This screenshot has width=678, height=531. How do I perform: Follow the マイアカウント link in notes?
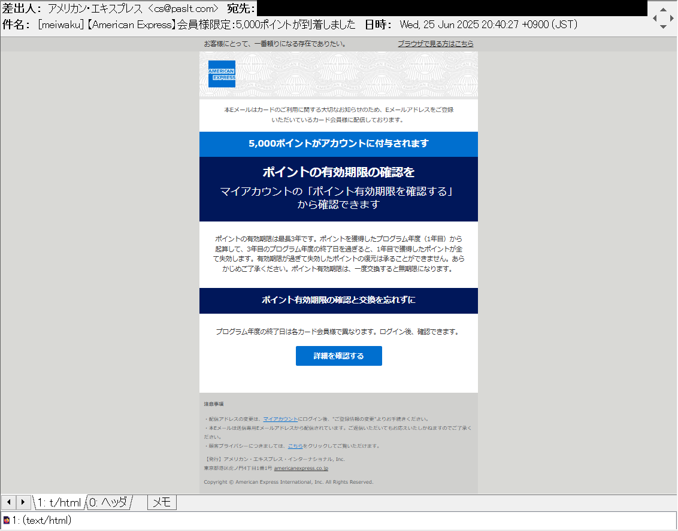point(280,418)
